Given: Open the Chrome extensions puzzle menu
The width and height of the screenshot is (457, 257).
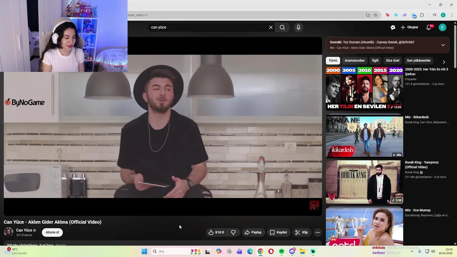Looking at the screenshot, I should (x=422, y=15).
